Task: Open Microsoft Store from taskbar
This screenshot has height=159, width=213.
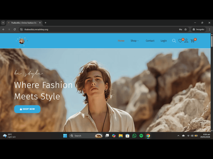Action: [x=128, y=136]
